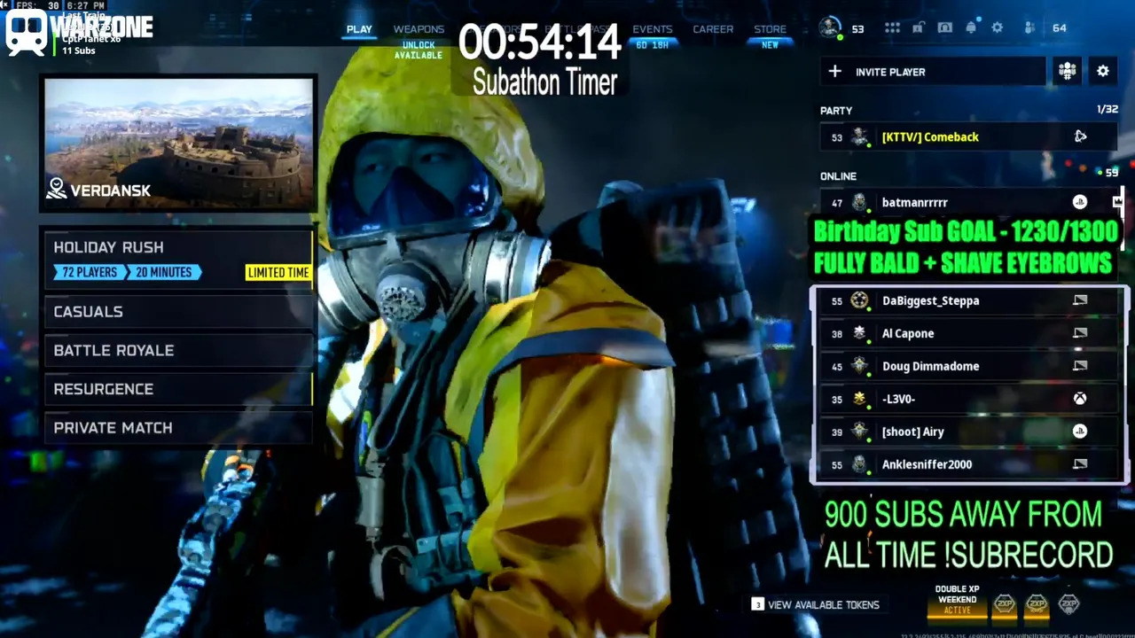The width and height of the screenshot is (1135, 638).
Task: Click PC platform icon on Doug Dimmadome row
Action: (x=1079, y=366)
